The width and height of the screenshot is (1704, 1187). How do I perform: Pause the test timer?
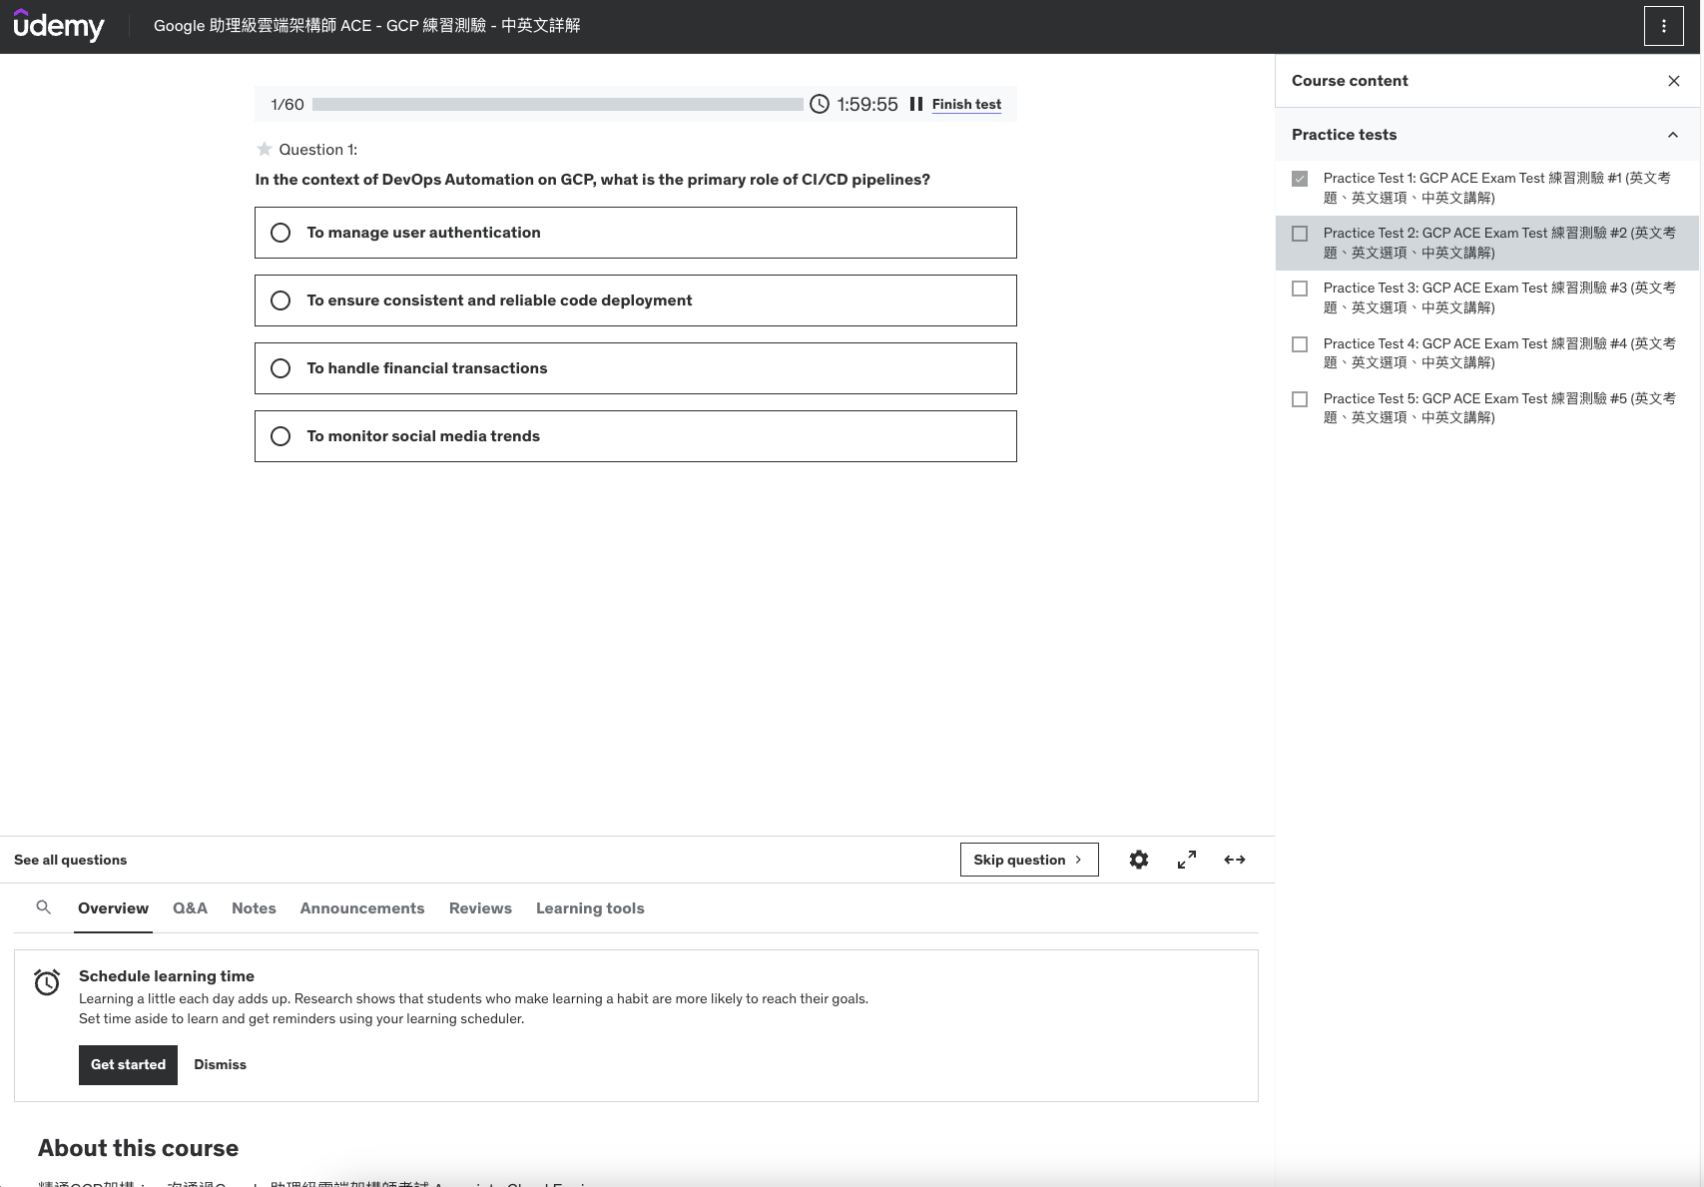point(916,104)
